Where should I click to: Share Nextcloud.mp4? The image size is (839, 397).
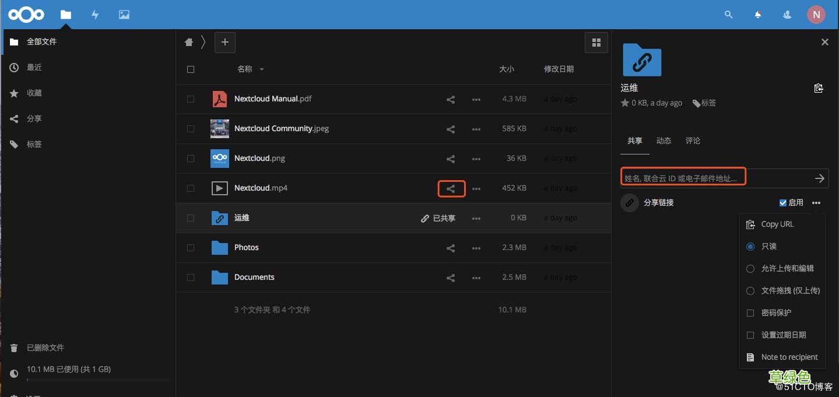[x=451, y=188]
